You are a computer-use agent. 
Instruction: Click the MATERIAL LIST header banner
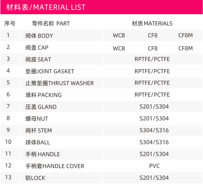(x=101, y=7)
